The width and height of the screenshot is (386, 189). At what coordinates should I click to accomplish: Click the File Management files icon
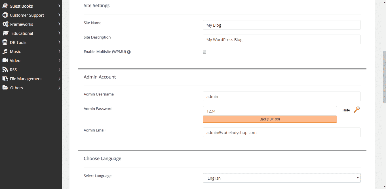(x=5, y=78)
